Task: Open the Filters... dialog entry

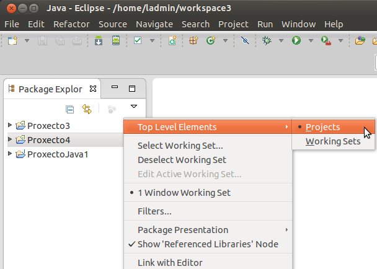Action: [x=208, y=211]
